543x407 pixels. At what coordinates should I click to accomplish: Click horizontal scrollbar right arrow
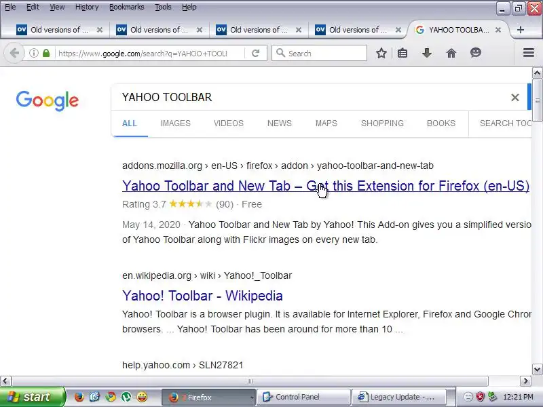pos(525,381)
